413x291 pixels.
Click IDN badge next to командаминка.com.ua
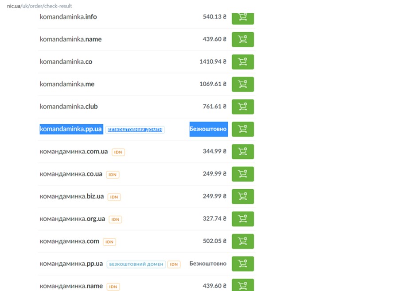tap(118, 152)
